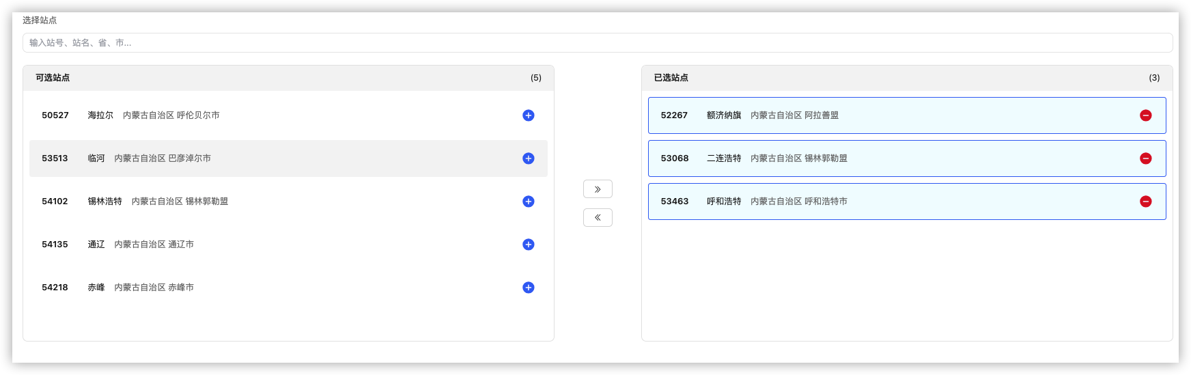Click selected count (3)
Viewport: 1191px width, 375px height.
[x=1154, y=78]
